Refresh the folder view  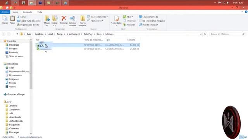click(x=205, y=34)
